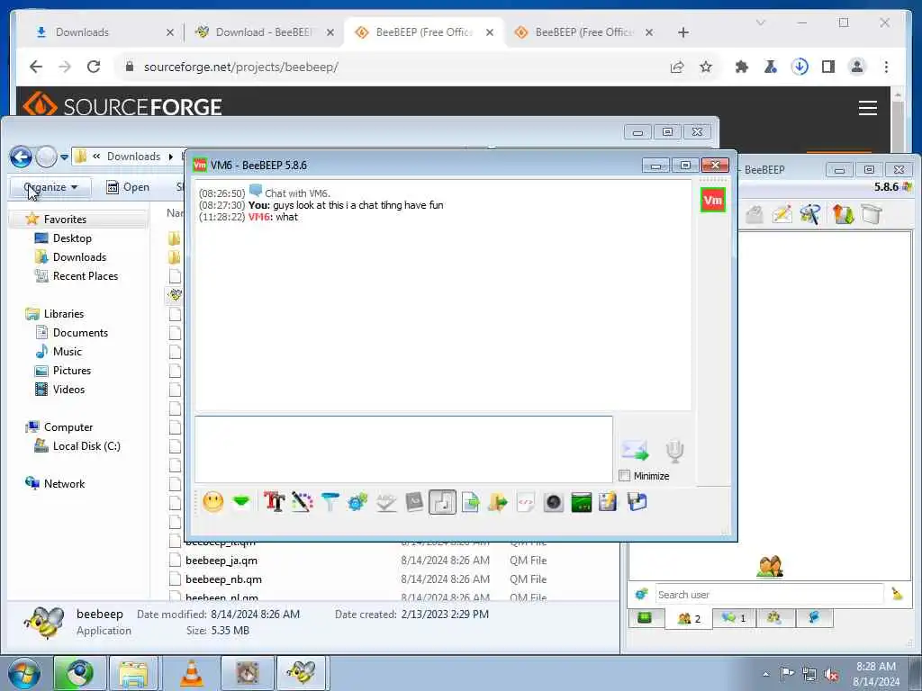
Task: Open the browser downloads arrow icon
Action: [x=800, y=67]
